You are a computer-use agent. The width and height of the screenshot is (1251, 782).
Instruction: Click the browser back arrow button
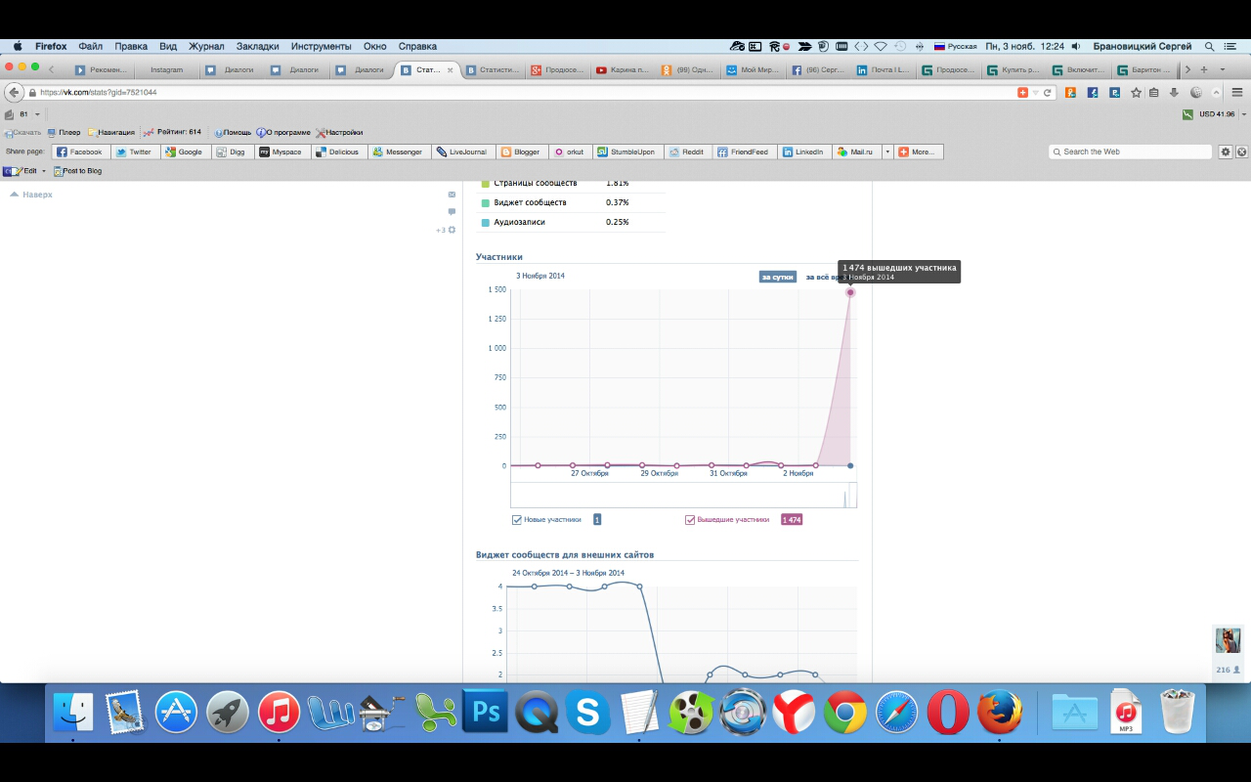(14, 92)
